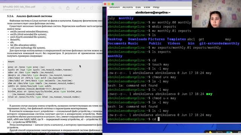
Task: Click the heading 5.2.6. Анализ файловой системы
Action: click(29, 16)
